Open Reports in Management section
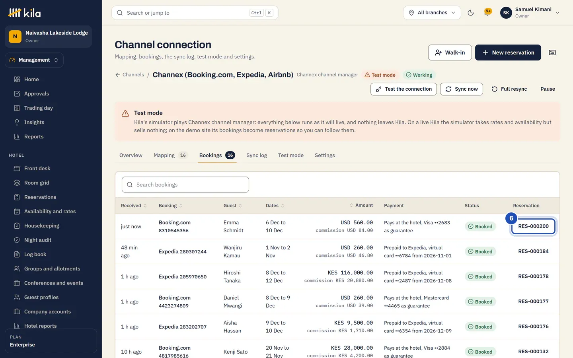The height and width of the screenshot is (358, 573). [51, 136]
